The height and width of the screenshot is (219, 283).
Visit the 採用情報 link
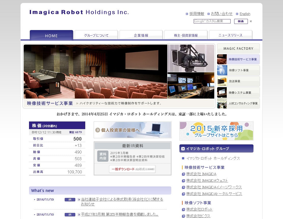point(197,14)
